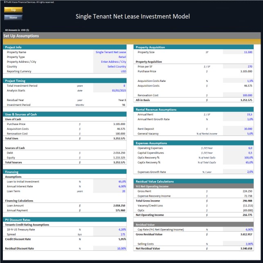Click the Loan to Initial Investment cell
The width and height of the screenshot is (263, 263).
110,181
